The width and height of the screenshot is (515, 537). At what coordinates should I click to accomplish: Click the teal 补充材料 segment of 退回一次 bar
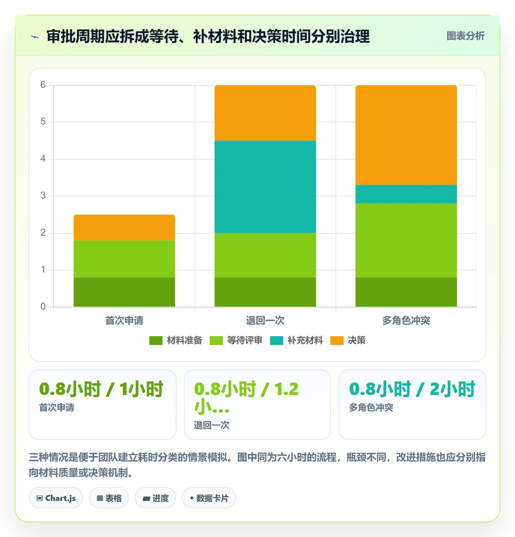point(265,187)
